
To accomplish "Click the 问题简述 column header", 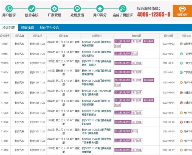I will (97, 36).
